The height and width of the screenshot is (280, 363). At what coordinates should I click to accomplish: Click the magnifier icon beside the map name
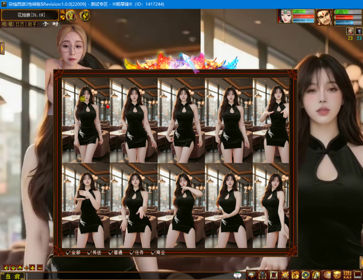click(x=62, y=11)
